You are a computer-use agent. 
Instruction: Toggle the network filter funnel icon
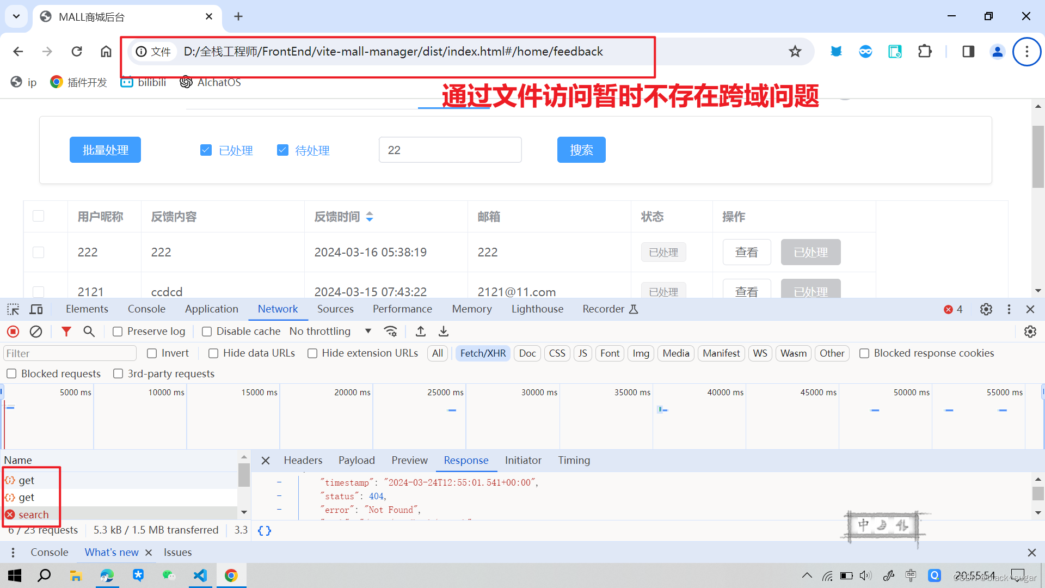tap(66, 332)
